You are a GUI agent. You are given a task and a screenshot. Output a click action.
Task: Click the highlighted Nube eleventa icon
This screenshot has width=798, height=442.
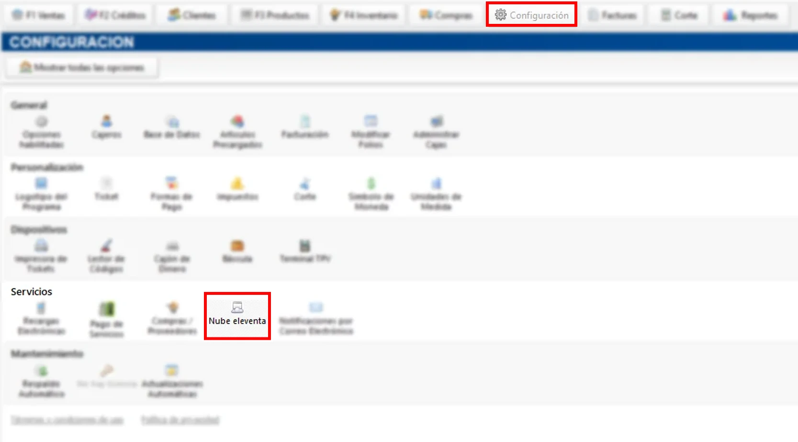[237, 315]
